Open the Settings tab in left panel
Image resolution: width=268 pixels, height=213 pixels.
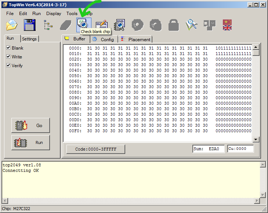click(29, 39)
